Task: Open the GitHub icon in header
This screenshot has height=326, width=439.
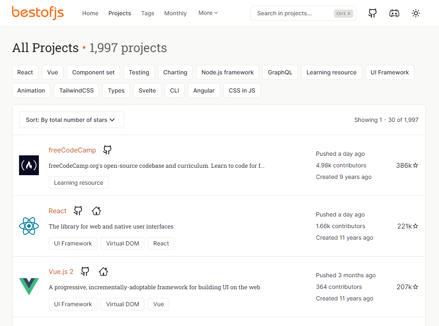Action: click(x=372, y=13)
